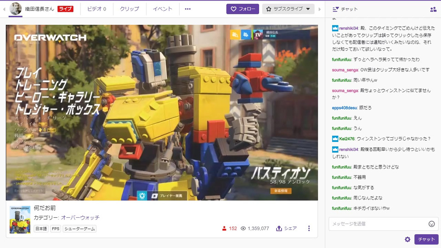Viewport: 441px width, 248px height.
Task: Click the チャット header label
Action: pos(349,9)
